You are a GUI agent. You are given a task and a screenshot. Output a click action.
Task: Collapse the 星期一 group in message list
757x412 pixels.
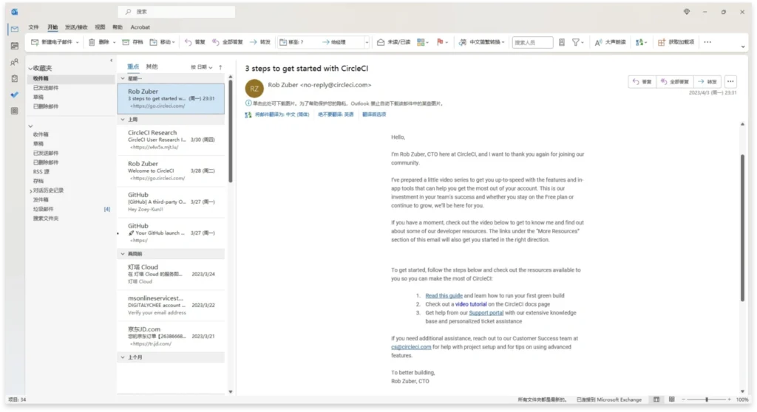pyautogui.click(x=123, y=78)
